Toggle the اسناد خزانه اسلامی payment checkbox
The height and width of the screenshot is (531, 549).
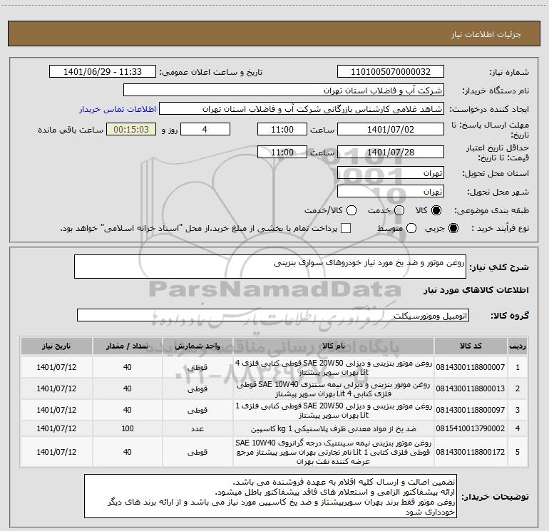(346, 228)
